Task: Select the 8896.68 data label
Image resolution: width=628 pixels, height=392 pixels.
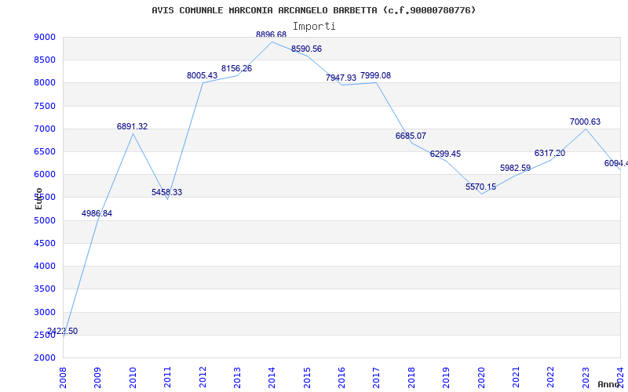Action: click(x=271, y=34)
